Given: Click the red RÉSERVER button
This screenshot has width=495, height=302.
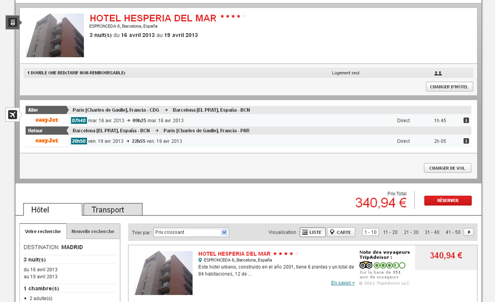Looking at the screenshot, I should click(448, 200).
